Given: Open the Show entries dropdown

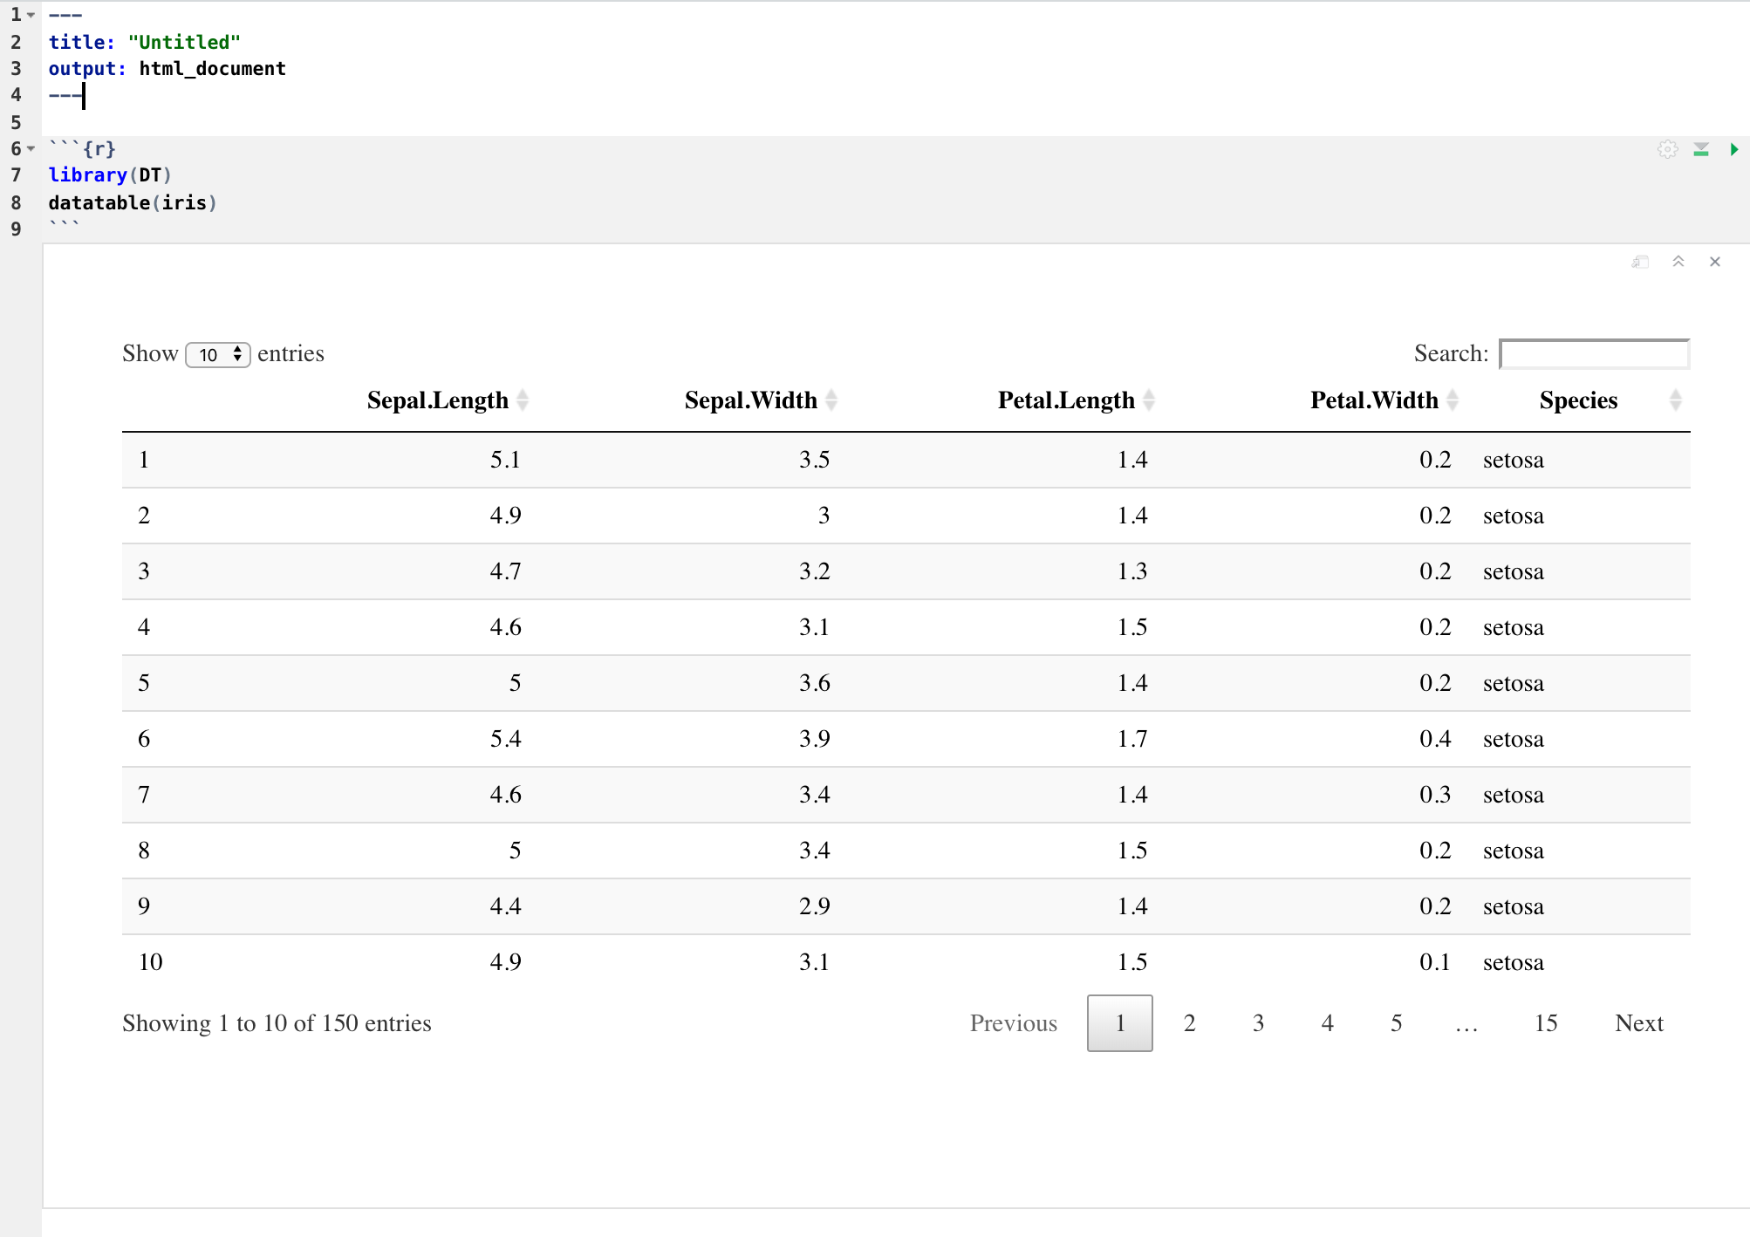Looking at the screenshot, I should [x=217, y=354].
